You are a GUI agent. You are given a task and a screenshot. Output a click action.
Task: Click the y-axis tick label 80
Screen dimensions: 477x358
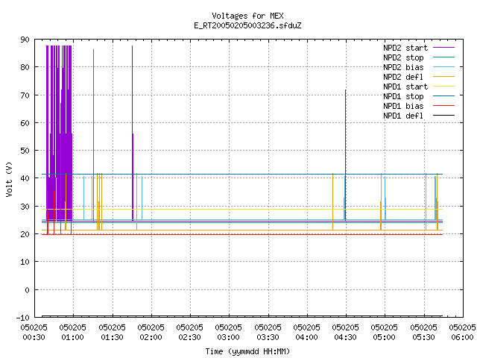[x=25, y=67]
